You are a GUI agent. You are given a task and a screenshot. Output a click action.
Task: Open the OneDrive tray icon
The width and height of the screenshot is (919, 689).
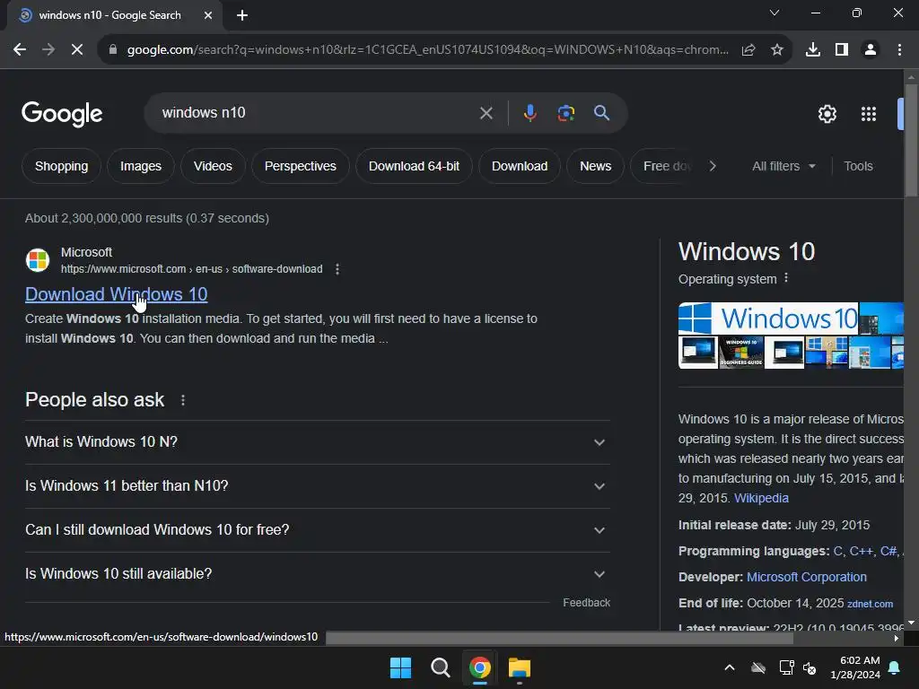758,667
